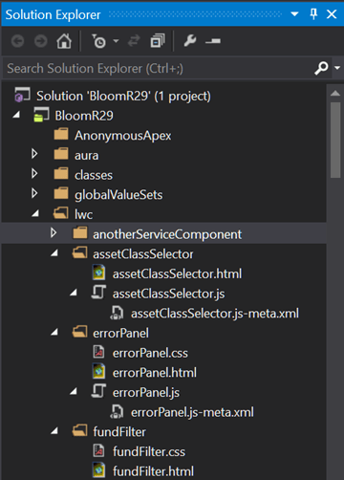Toggle Sync with Active Document arrows

click(x=134, y=41)
